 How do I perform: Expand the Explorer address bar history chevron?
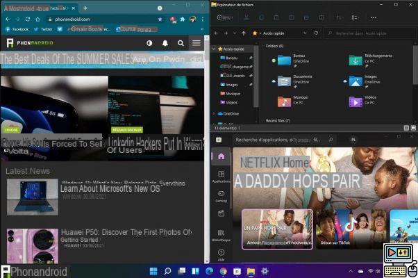[x=305, y=33]
